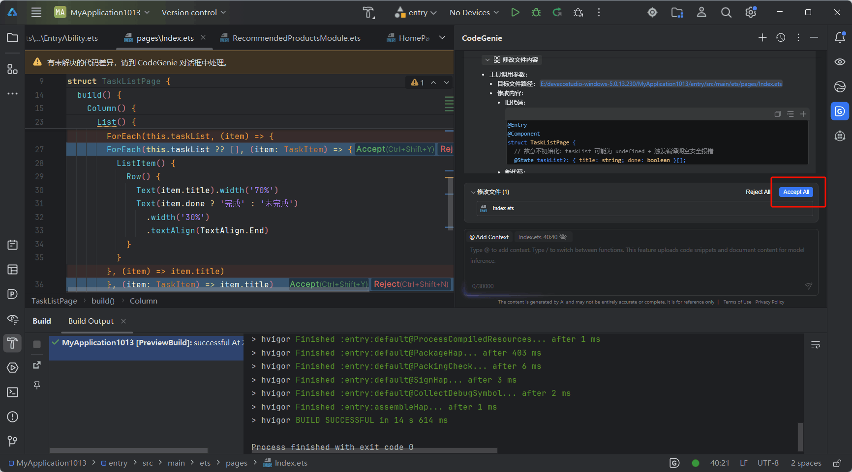852x472 pixels.
Task: Open project structure folder icon
Action: click(677, 12)
